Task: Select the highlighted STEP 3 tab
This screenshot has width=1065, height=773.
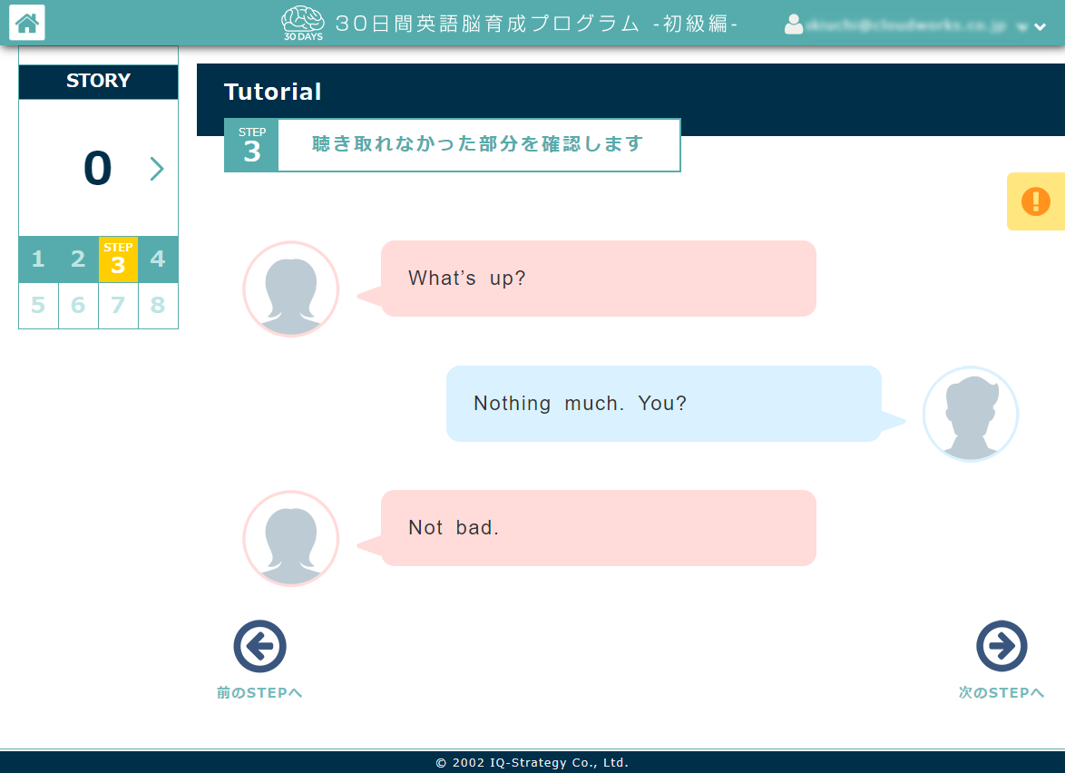Action: [x=118, y=259]
